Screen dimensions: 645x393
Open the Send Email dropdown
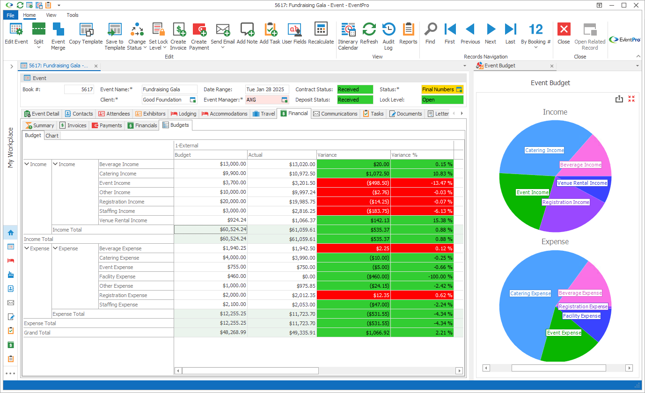pyautogui.click(x=223, y=47)
